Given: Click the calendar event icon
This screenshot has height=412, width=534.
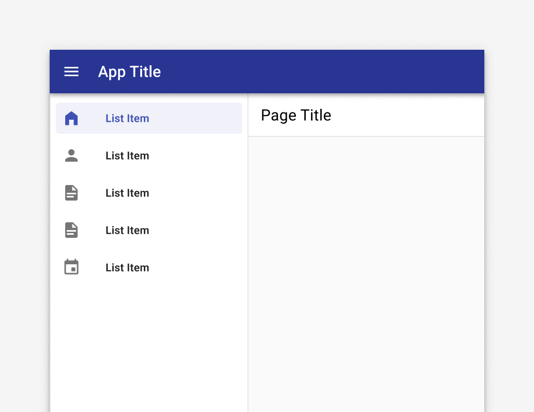Looking at the screenshot, I should [x=71, y=267].
